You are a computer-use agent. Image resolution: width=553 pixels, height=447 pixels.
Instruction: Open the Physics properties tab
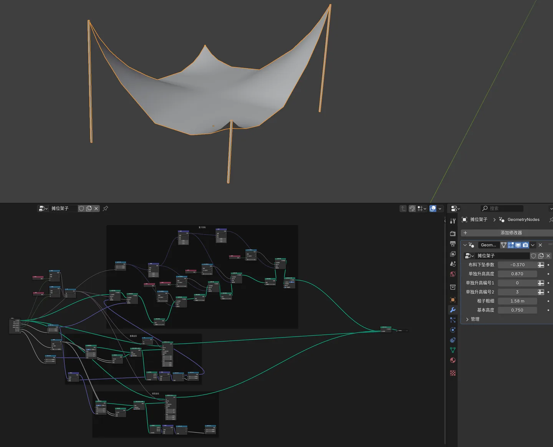[x=453, y=330]
